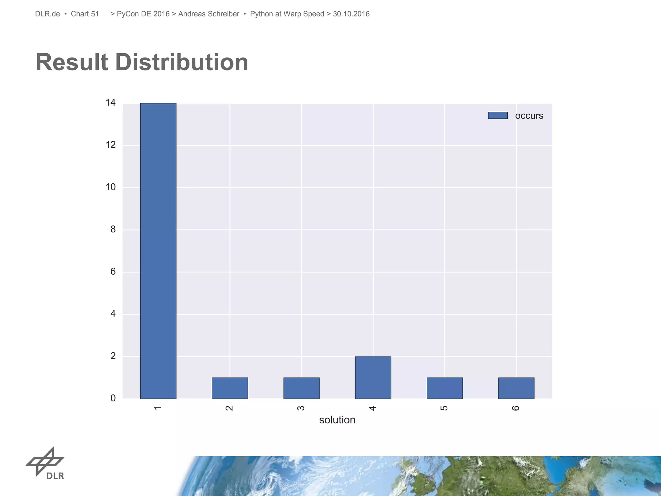Click "Andreas Schreiber" in the header
Viewport: 661px width, 496px height.
pos(208,14)
